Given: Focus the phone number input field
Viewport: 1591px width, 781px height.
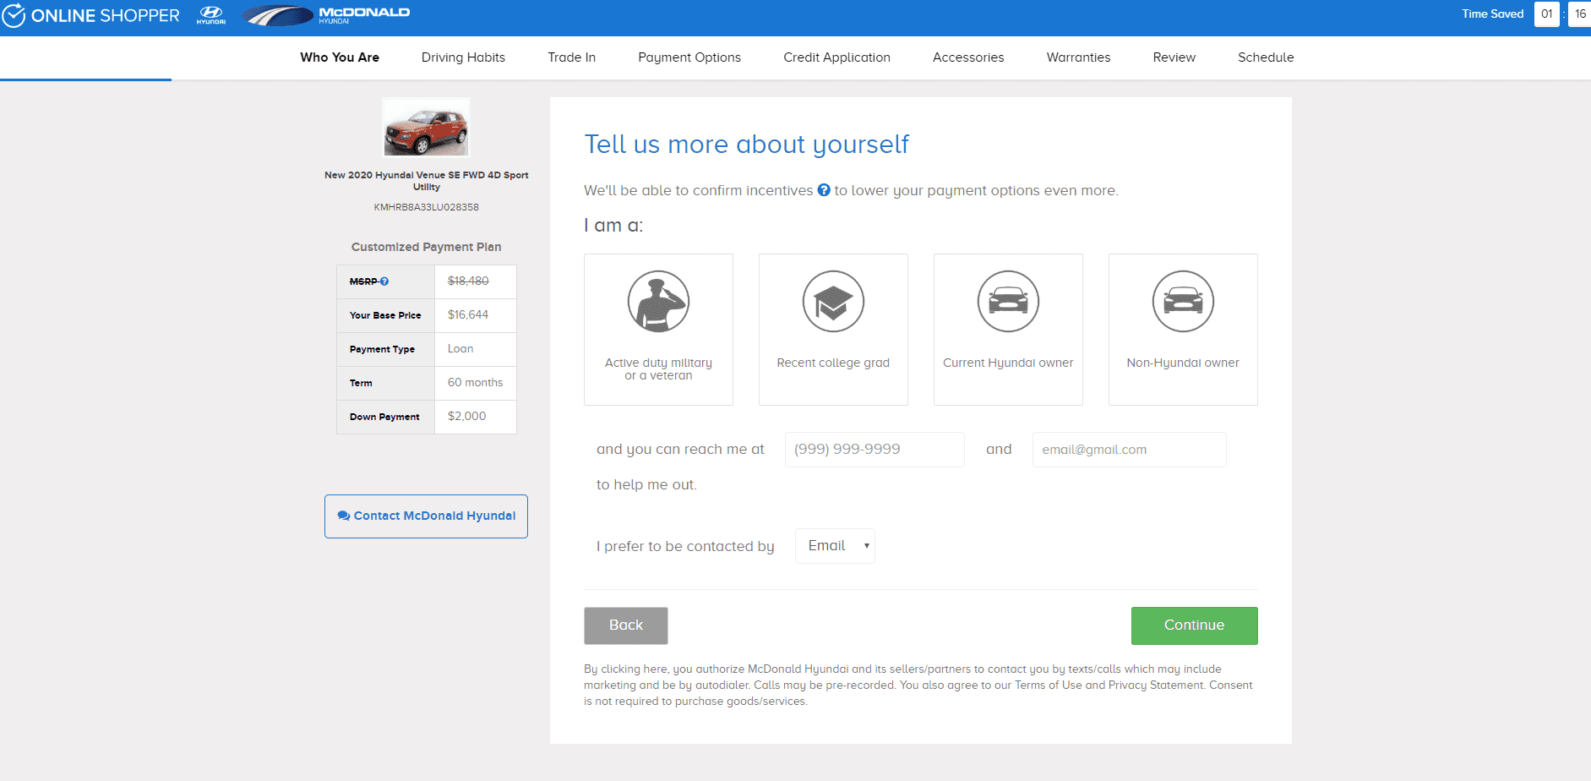Looking at the screenshot, I should coord(875,450).
